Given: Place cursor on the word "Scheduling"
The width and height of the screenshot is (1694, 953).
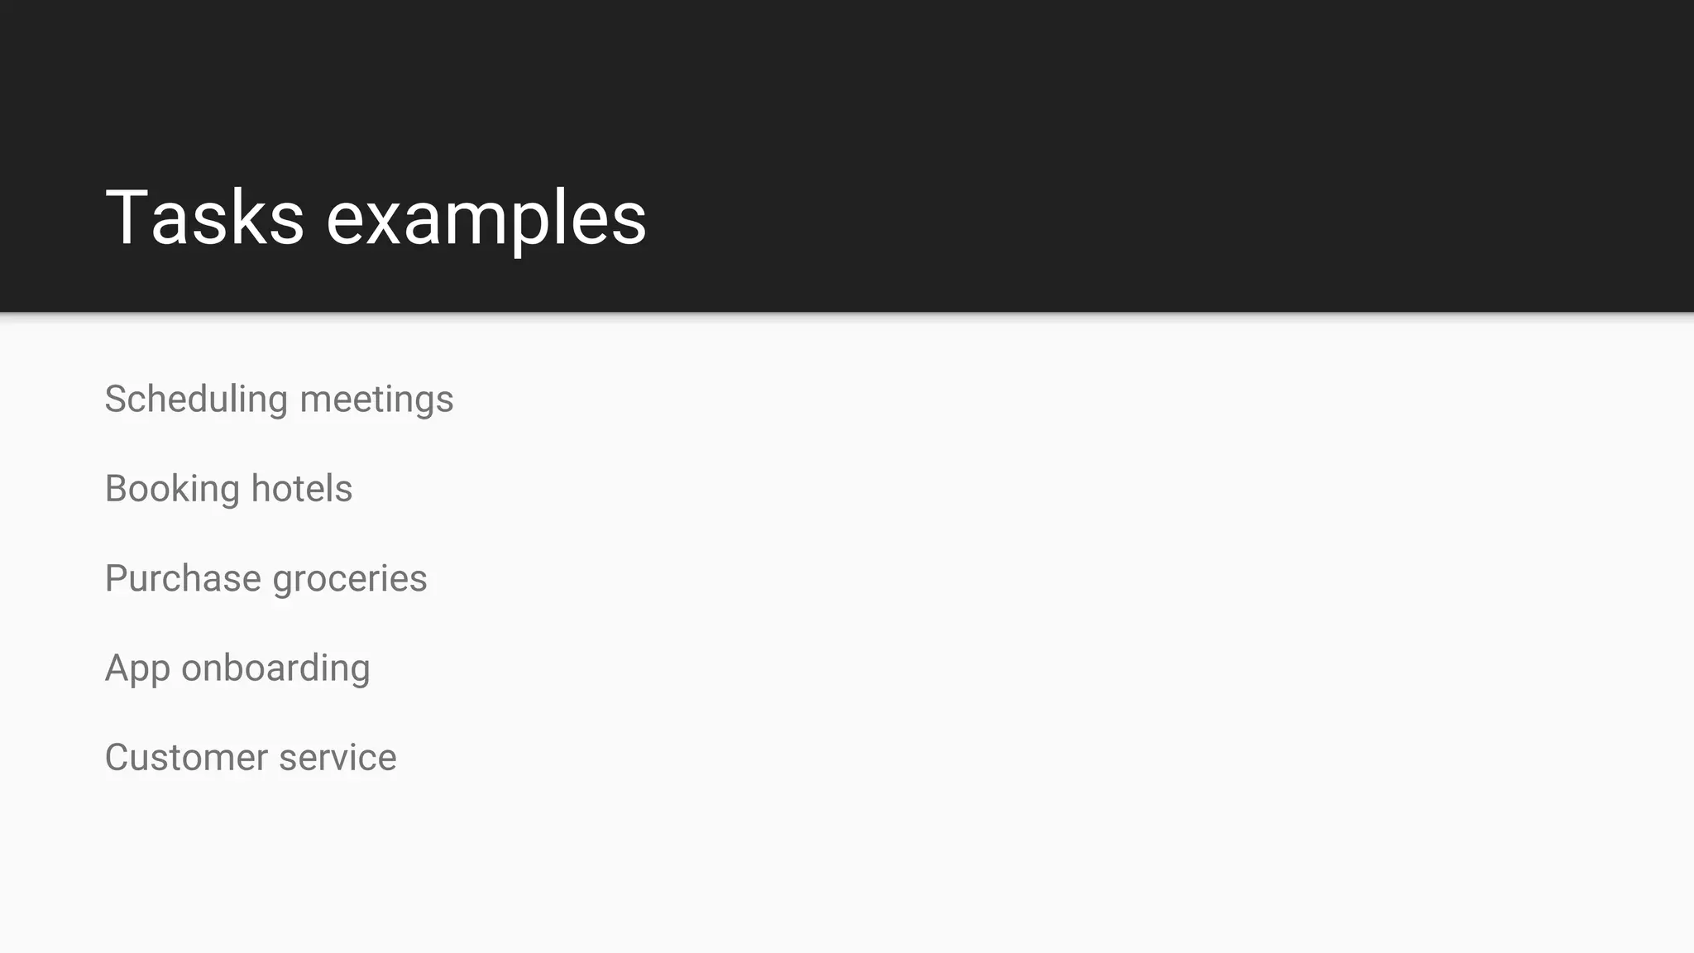Looking at the screenshot, I should pos(196,399).
